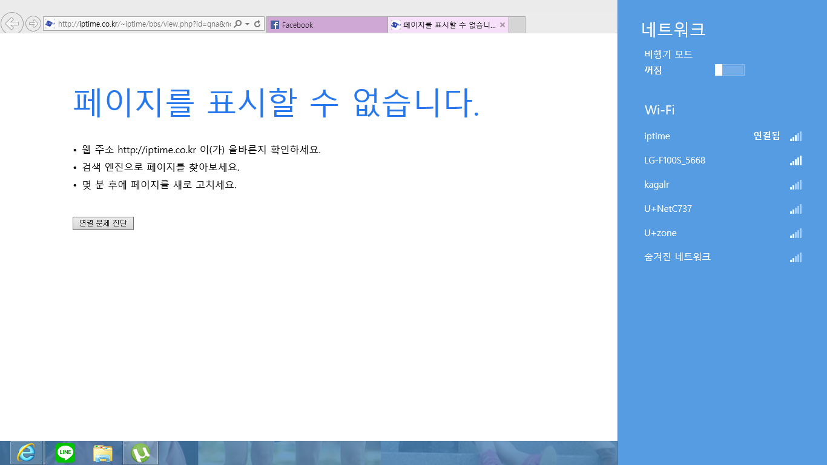
Task: Click the 꺼짐 airplane mode status label
Action: (x=653, y=70)
